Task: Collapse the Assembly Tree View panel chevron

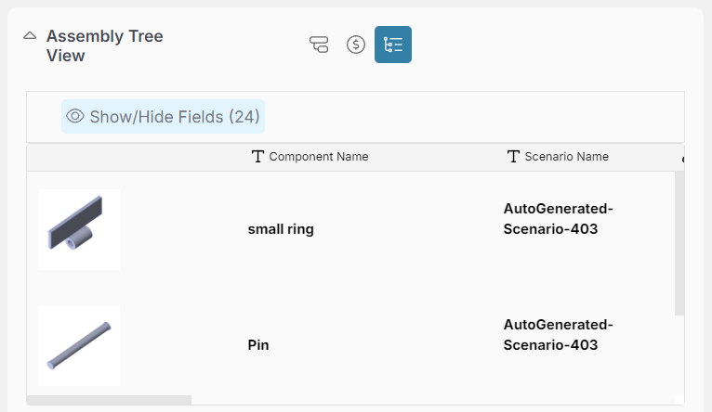Action: (x=30, y=36)
